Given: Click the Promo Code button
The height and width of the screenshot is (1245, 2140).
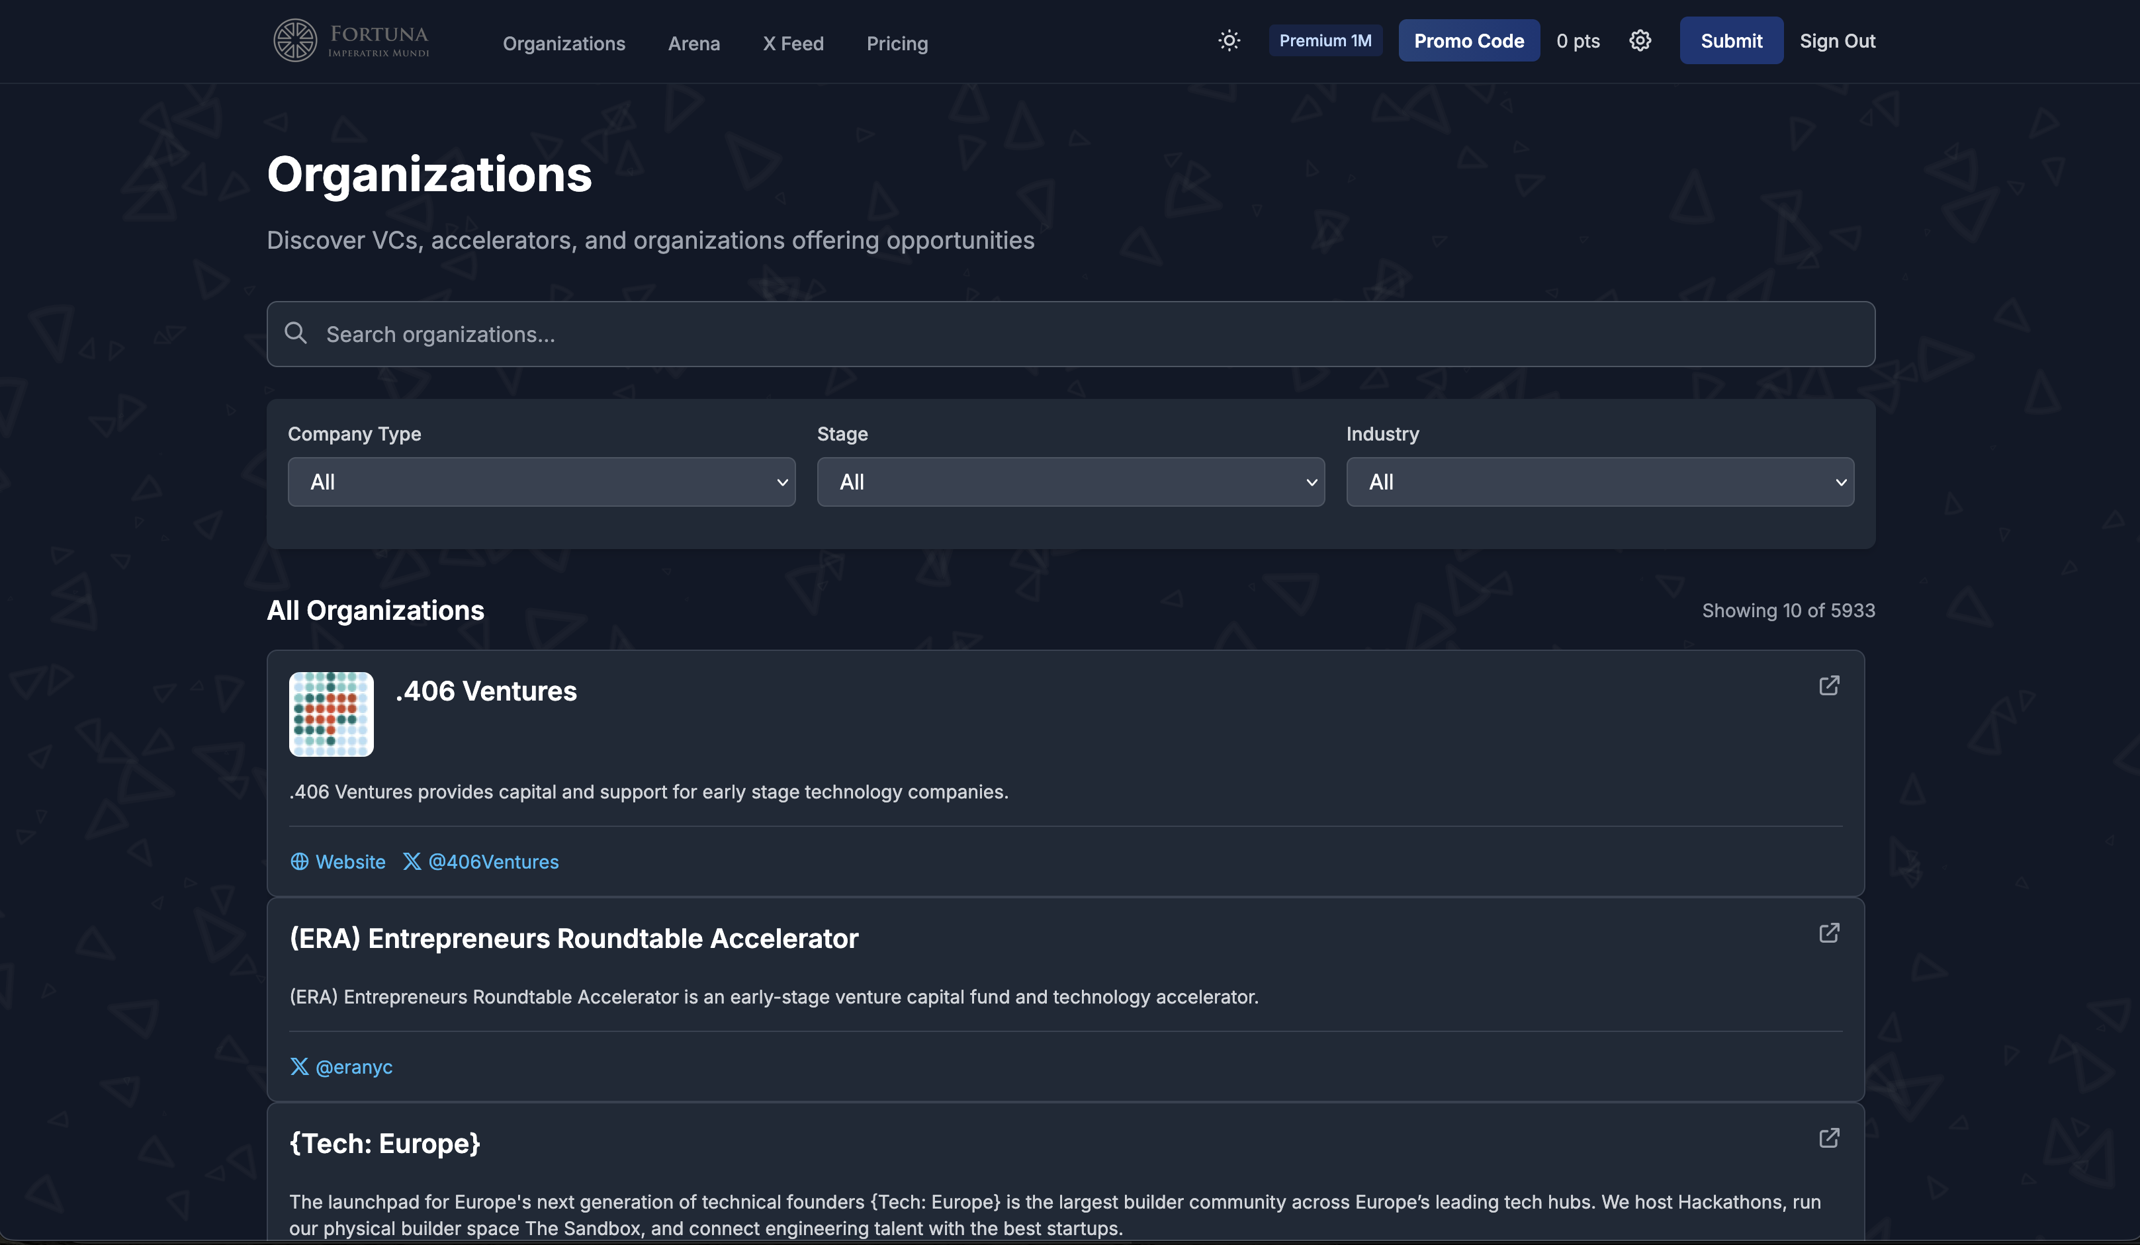Looking at the screenshot, I should click(1468, 41).
